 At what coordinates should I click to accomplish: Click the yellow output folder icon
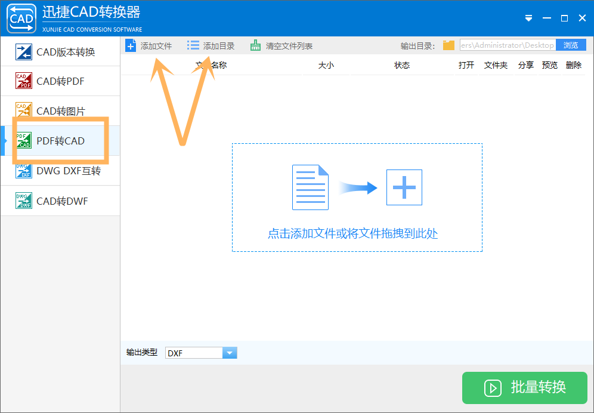click(448, 45)
